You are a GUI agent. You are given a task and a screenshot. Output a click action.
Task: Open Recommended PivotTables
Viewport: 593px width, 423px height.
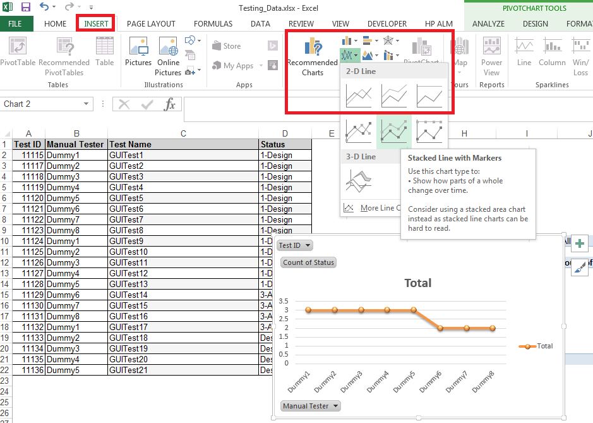click(64, 56)
